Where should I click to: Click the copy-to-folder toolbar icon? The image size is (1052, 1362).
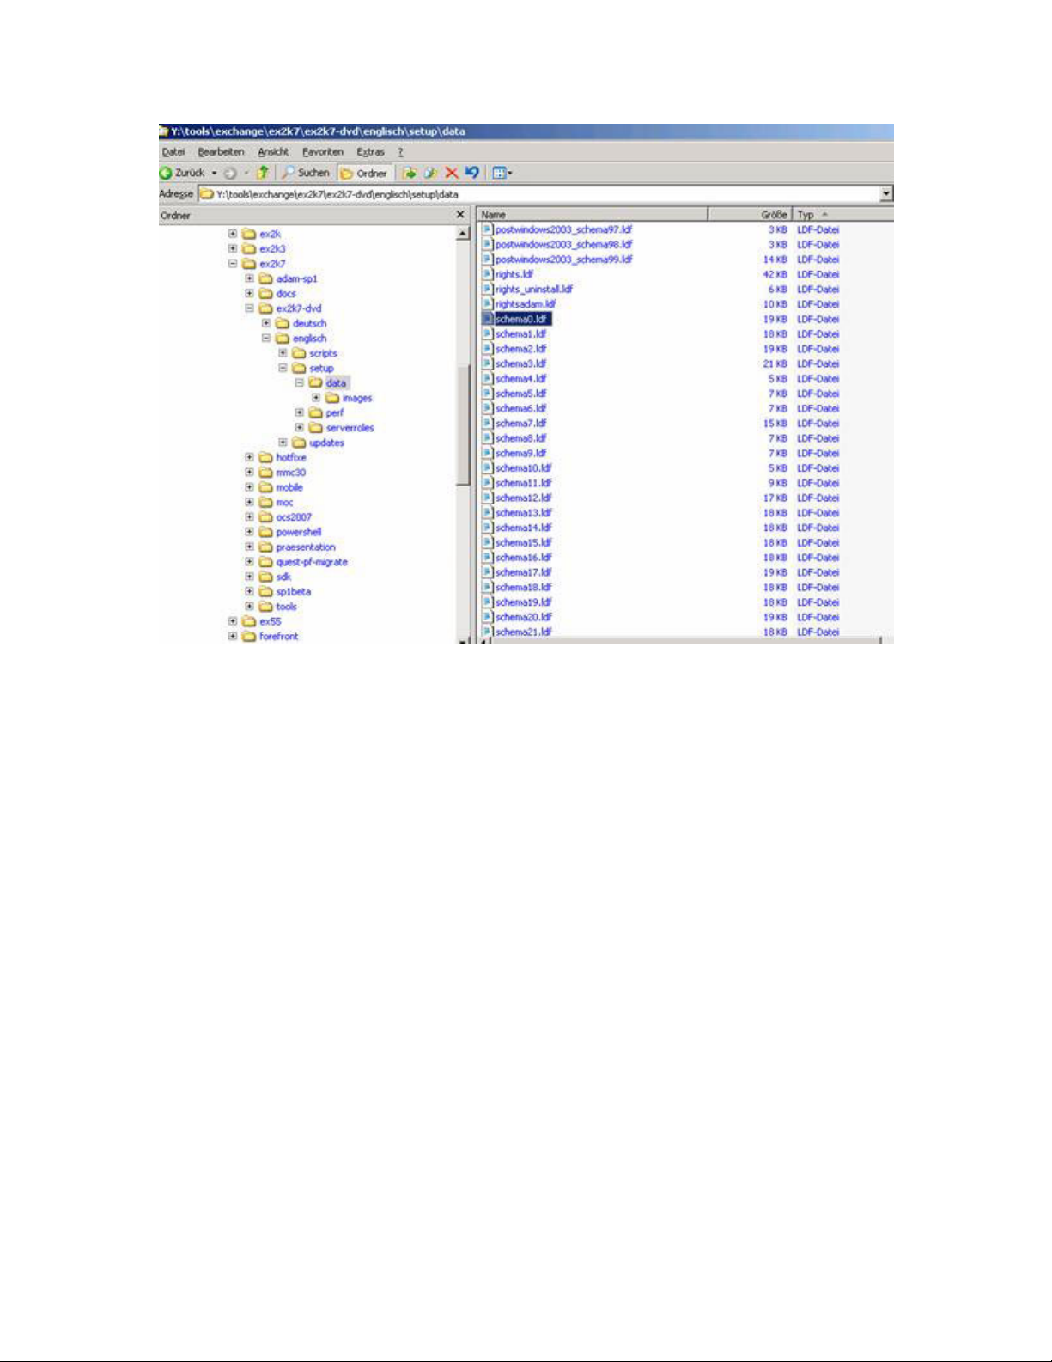[430, 173]
